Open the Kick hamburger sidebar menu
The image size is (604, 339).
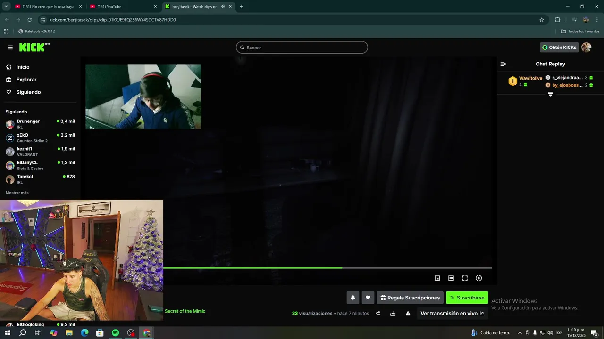(x=10, y=48)
